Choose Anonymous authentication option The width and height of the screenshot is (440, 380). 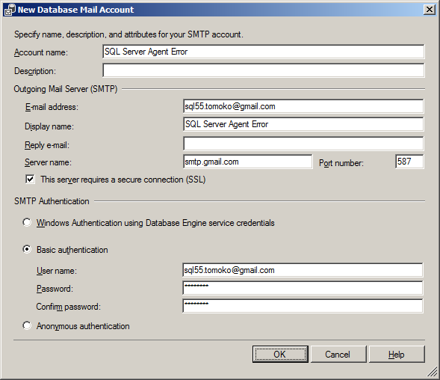click(x=27, y=325)
